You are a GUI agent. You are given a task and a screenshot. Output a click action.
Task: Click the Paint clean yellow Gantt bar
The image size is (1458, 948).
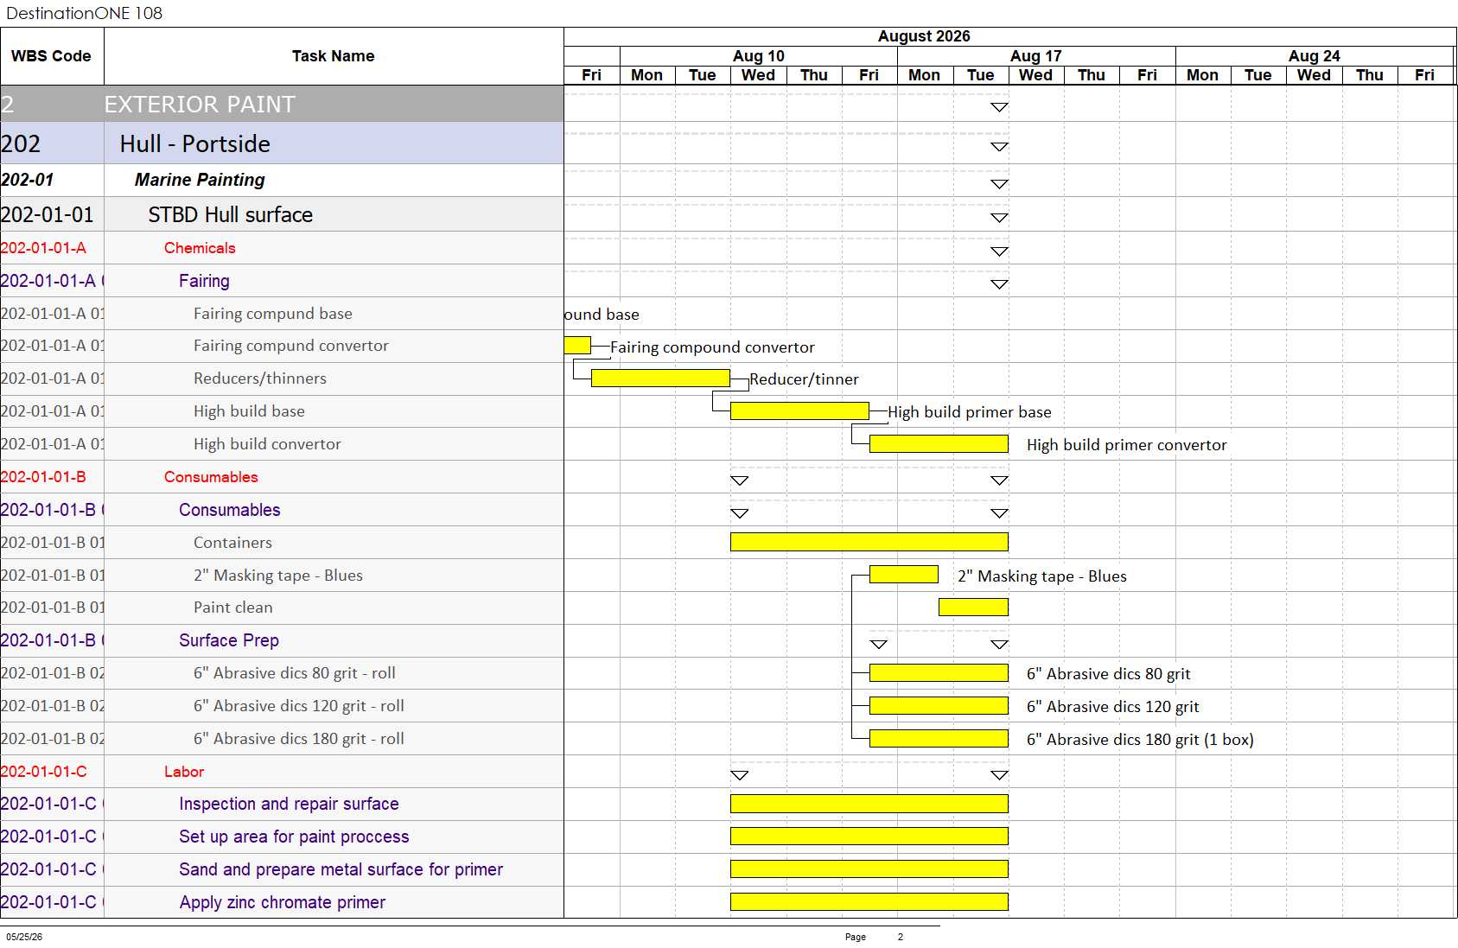tap(973, 607)
